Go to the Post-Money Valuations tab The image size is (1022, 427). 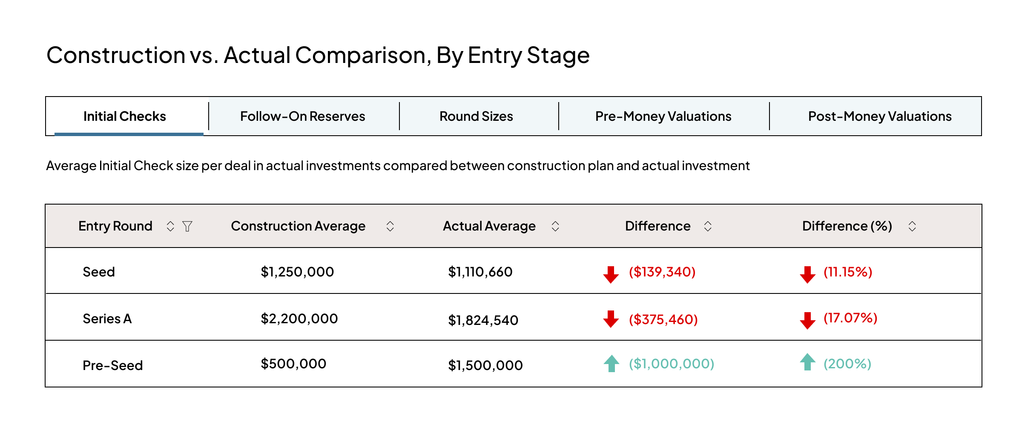880,116
